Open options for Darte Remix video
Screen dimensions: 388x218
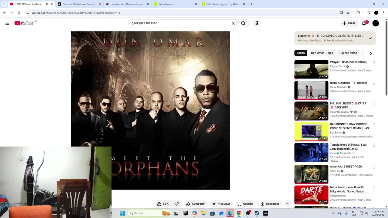(374, 188)
